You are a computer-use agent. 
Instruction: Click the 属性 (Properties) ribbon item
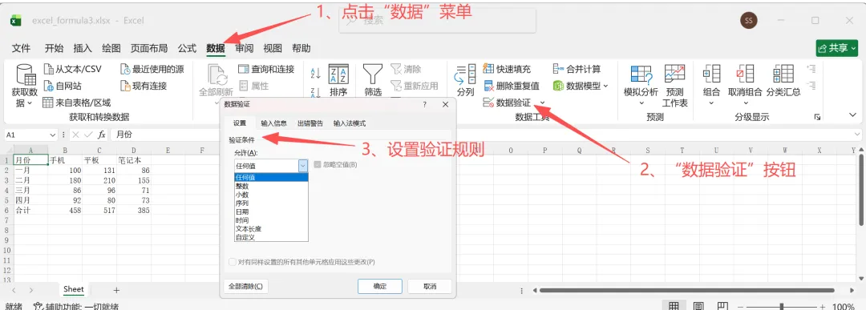pos(253,86)
